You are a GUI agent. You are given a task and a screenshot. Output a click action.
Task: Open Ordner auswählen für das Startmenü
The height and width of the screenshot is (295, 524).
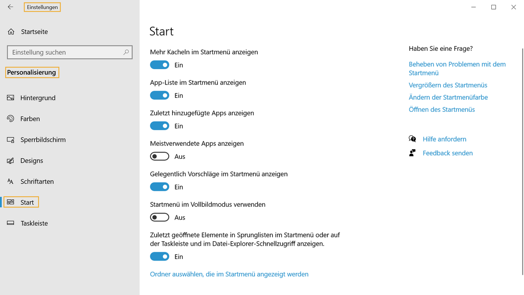click(x=229, y=274)
